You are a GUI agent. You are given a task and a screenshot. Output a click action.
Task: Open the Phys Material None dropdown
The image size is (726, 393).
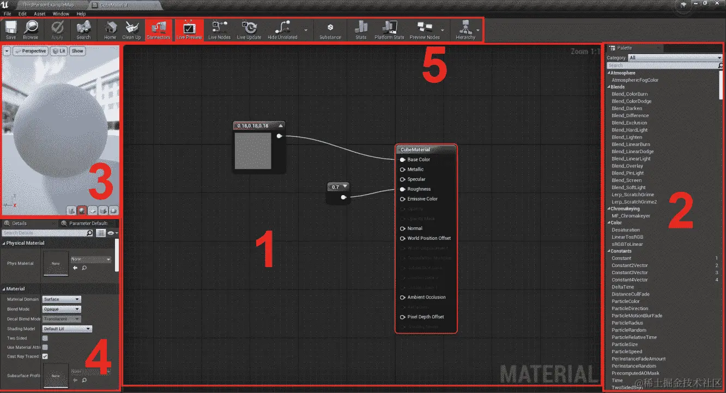(x=91, y=259)
